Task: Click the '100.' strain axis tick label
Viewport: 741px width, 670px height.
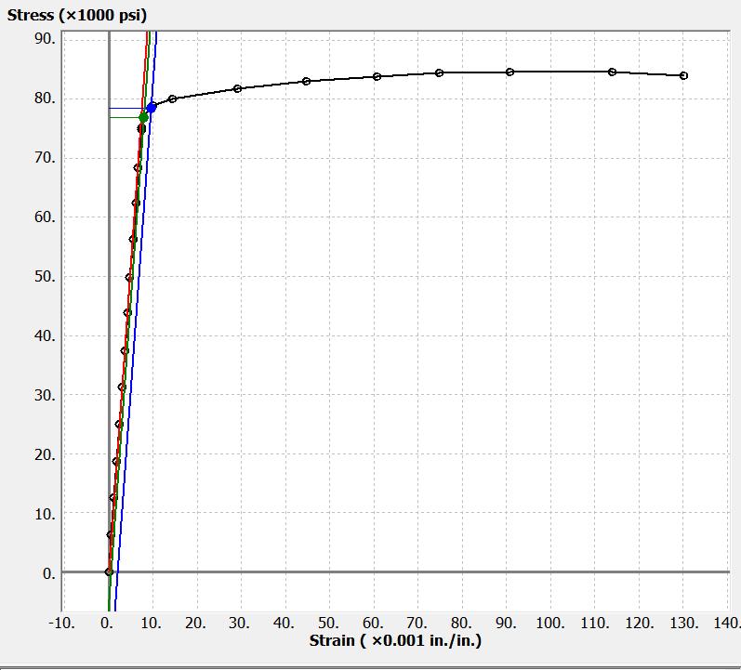Action: tap(550, 623)
